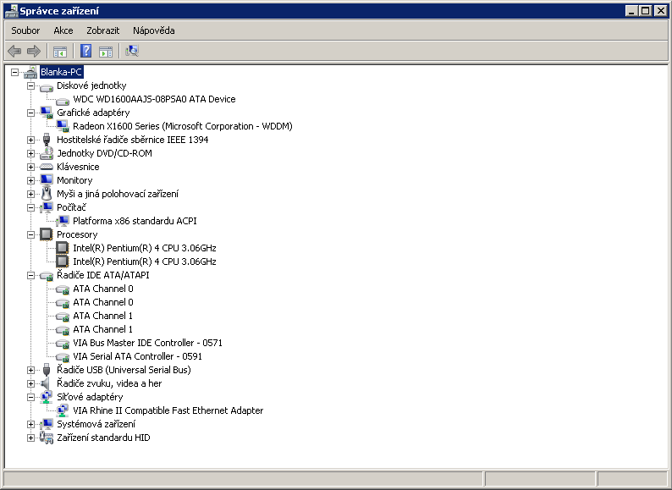Open the Akce menu
The width and height of the screenshot is (672, 490).
63,30
